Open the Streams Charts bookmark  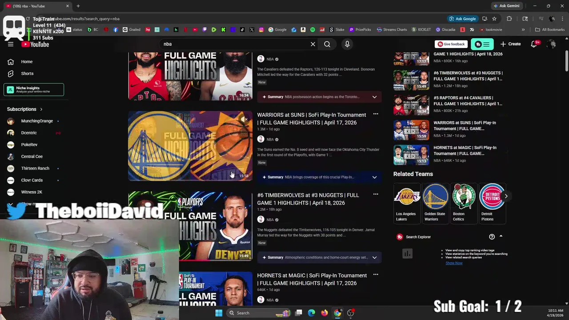click(x=392, y=30)
